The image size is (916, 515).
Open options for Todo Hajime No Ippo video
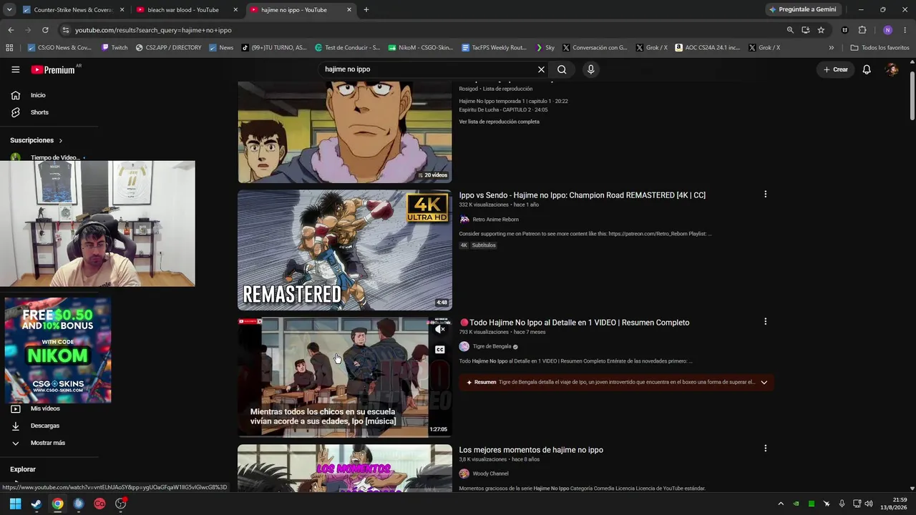pos(765,322)
